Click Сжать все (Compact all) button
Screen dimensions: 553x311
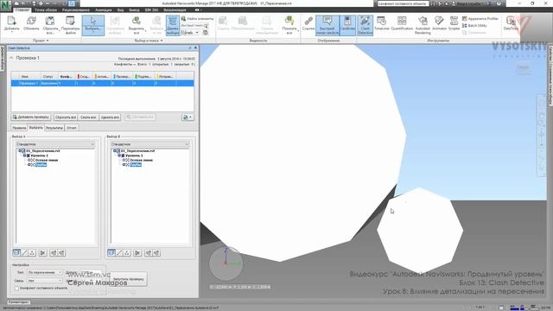[x=88, y=117]
